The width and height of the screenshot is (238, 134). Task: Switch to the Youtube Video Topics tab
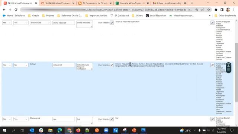[x=132, y=3]
